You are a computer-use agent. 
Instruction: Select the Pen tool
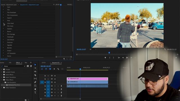(35, 82)
